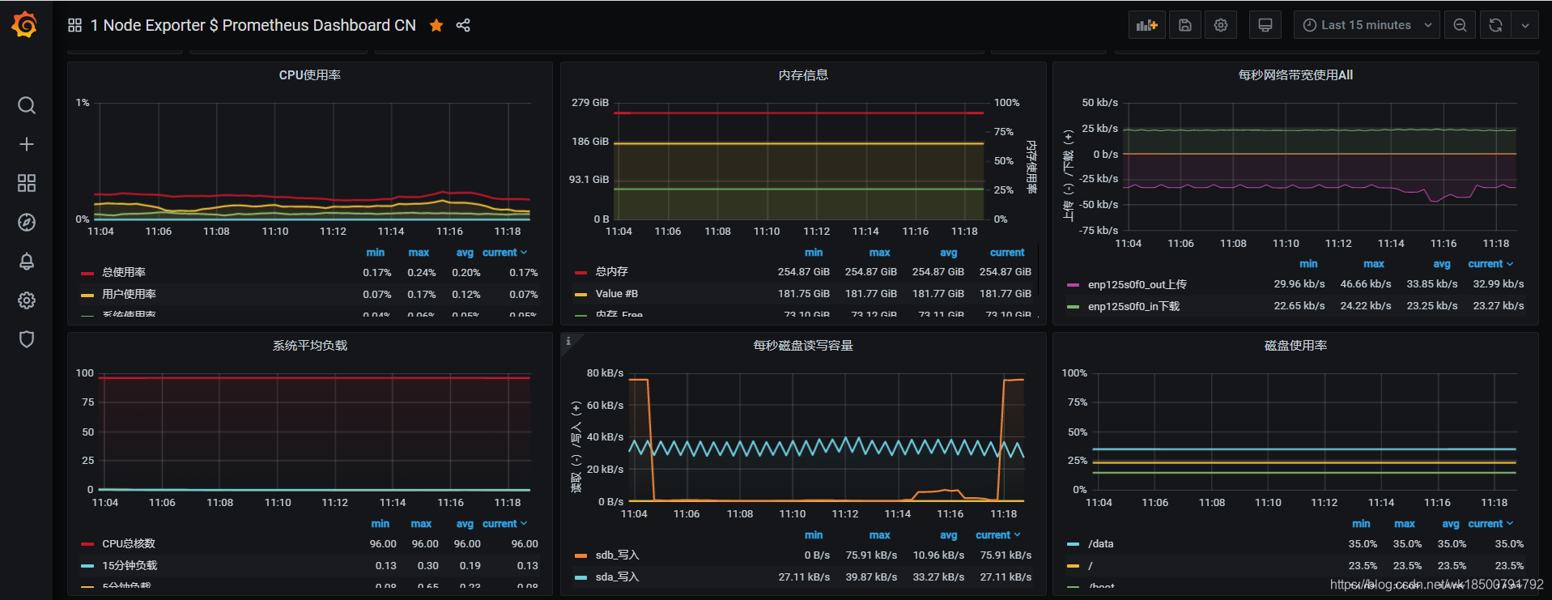Open the Dashboards grid icon in sidebar
This screenshot has height=600, width=1552.
pyautogui.click(x=27, y=183)
